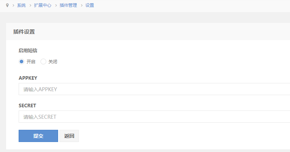Click the chevron just before 设置

pos(81,6)
